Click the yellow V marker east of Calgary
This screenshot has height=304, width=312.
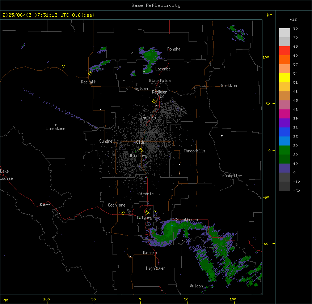pos(155,211)
